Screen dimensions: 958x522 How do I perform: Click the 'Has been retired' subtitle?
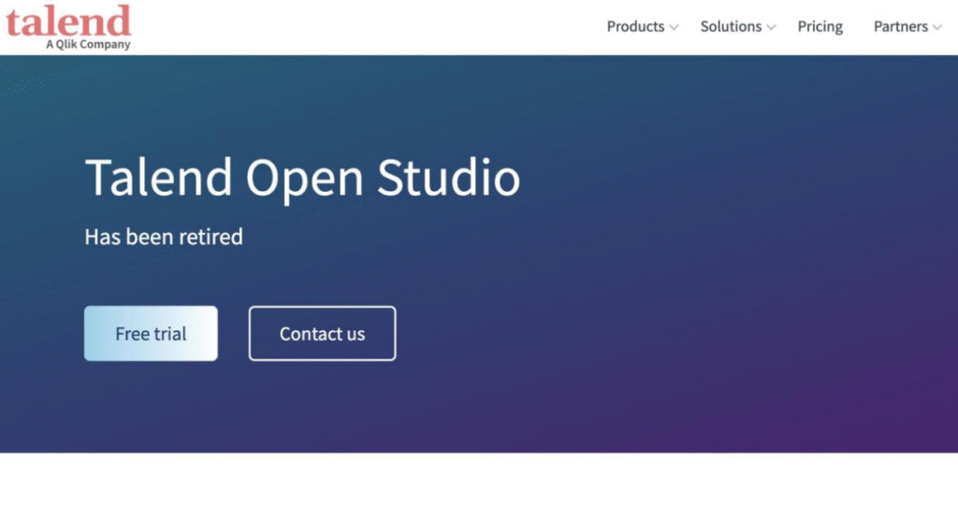tap(164, 237)
